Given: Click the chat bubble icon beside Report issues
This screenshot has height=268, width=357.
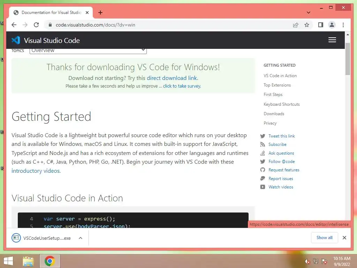Looking at the screenshot, I should point(263,178).
